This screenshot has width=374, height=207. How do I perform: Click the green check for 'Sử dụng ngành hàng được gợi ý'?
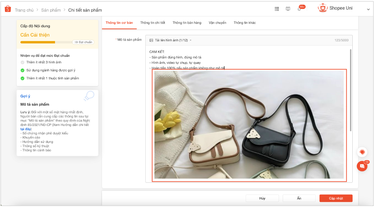[22, 70]
